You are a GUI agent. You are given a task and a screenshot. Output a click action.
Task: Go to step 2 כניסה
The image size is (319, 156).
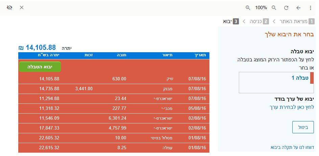click(259, 21)
